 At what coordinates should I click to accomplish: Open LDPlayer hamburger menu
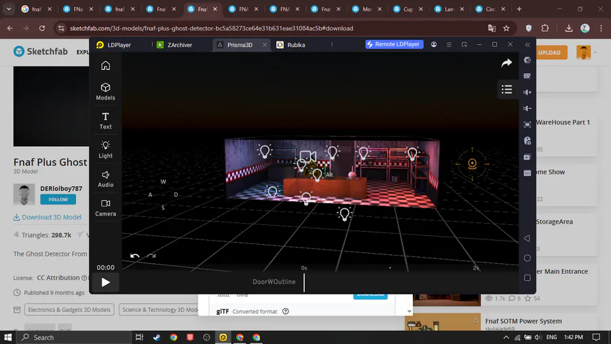[449, 44]
